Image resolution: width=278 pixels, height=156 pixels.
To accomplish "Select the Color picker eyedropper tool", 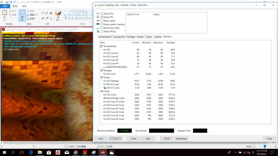I will coord(47,18).
